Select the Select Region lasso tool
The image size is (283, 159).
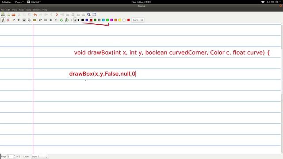click(x=40, y=20)
